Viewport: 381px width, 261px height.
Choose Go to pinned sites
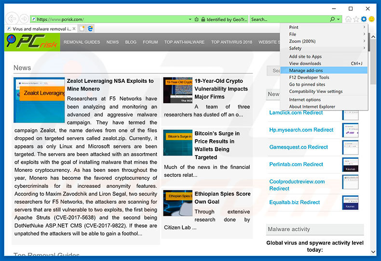point(324,85)
